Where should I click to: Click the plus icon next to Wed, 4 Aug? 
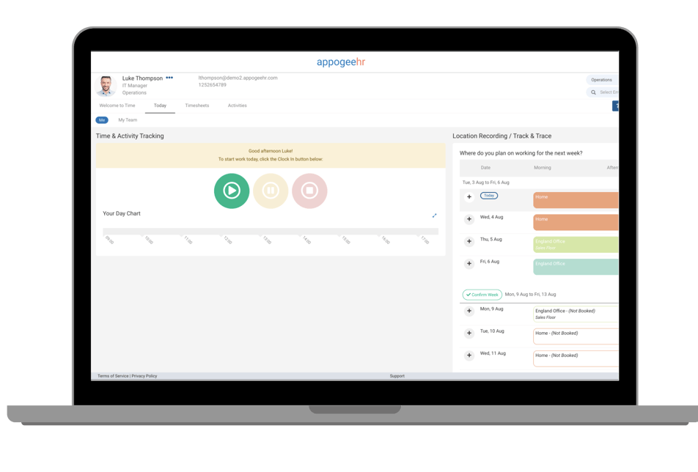click(x=469, y=218)
